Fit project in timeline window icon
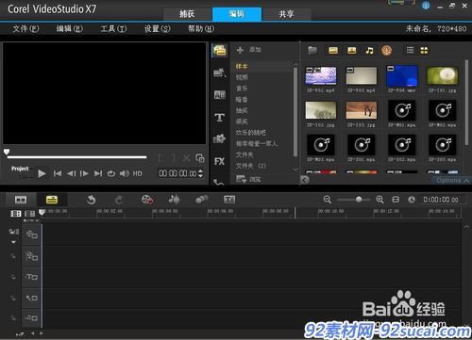Screen dimensions: 472x340 [396, 200]
